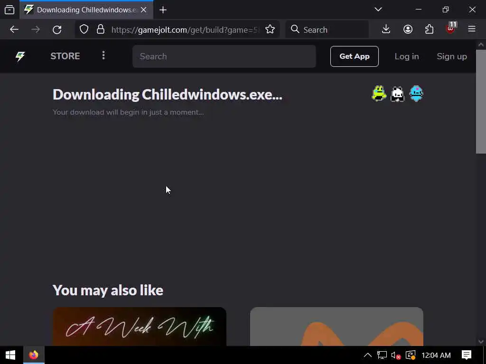486x364 pixels.
Task: Minimize the Firefox window
Action: (419, 9)
